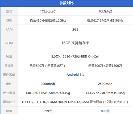Select the 型号 row label
Screen dimensions: 133x114
point(9,11)
